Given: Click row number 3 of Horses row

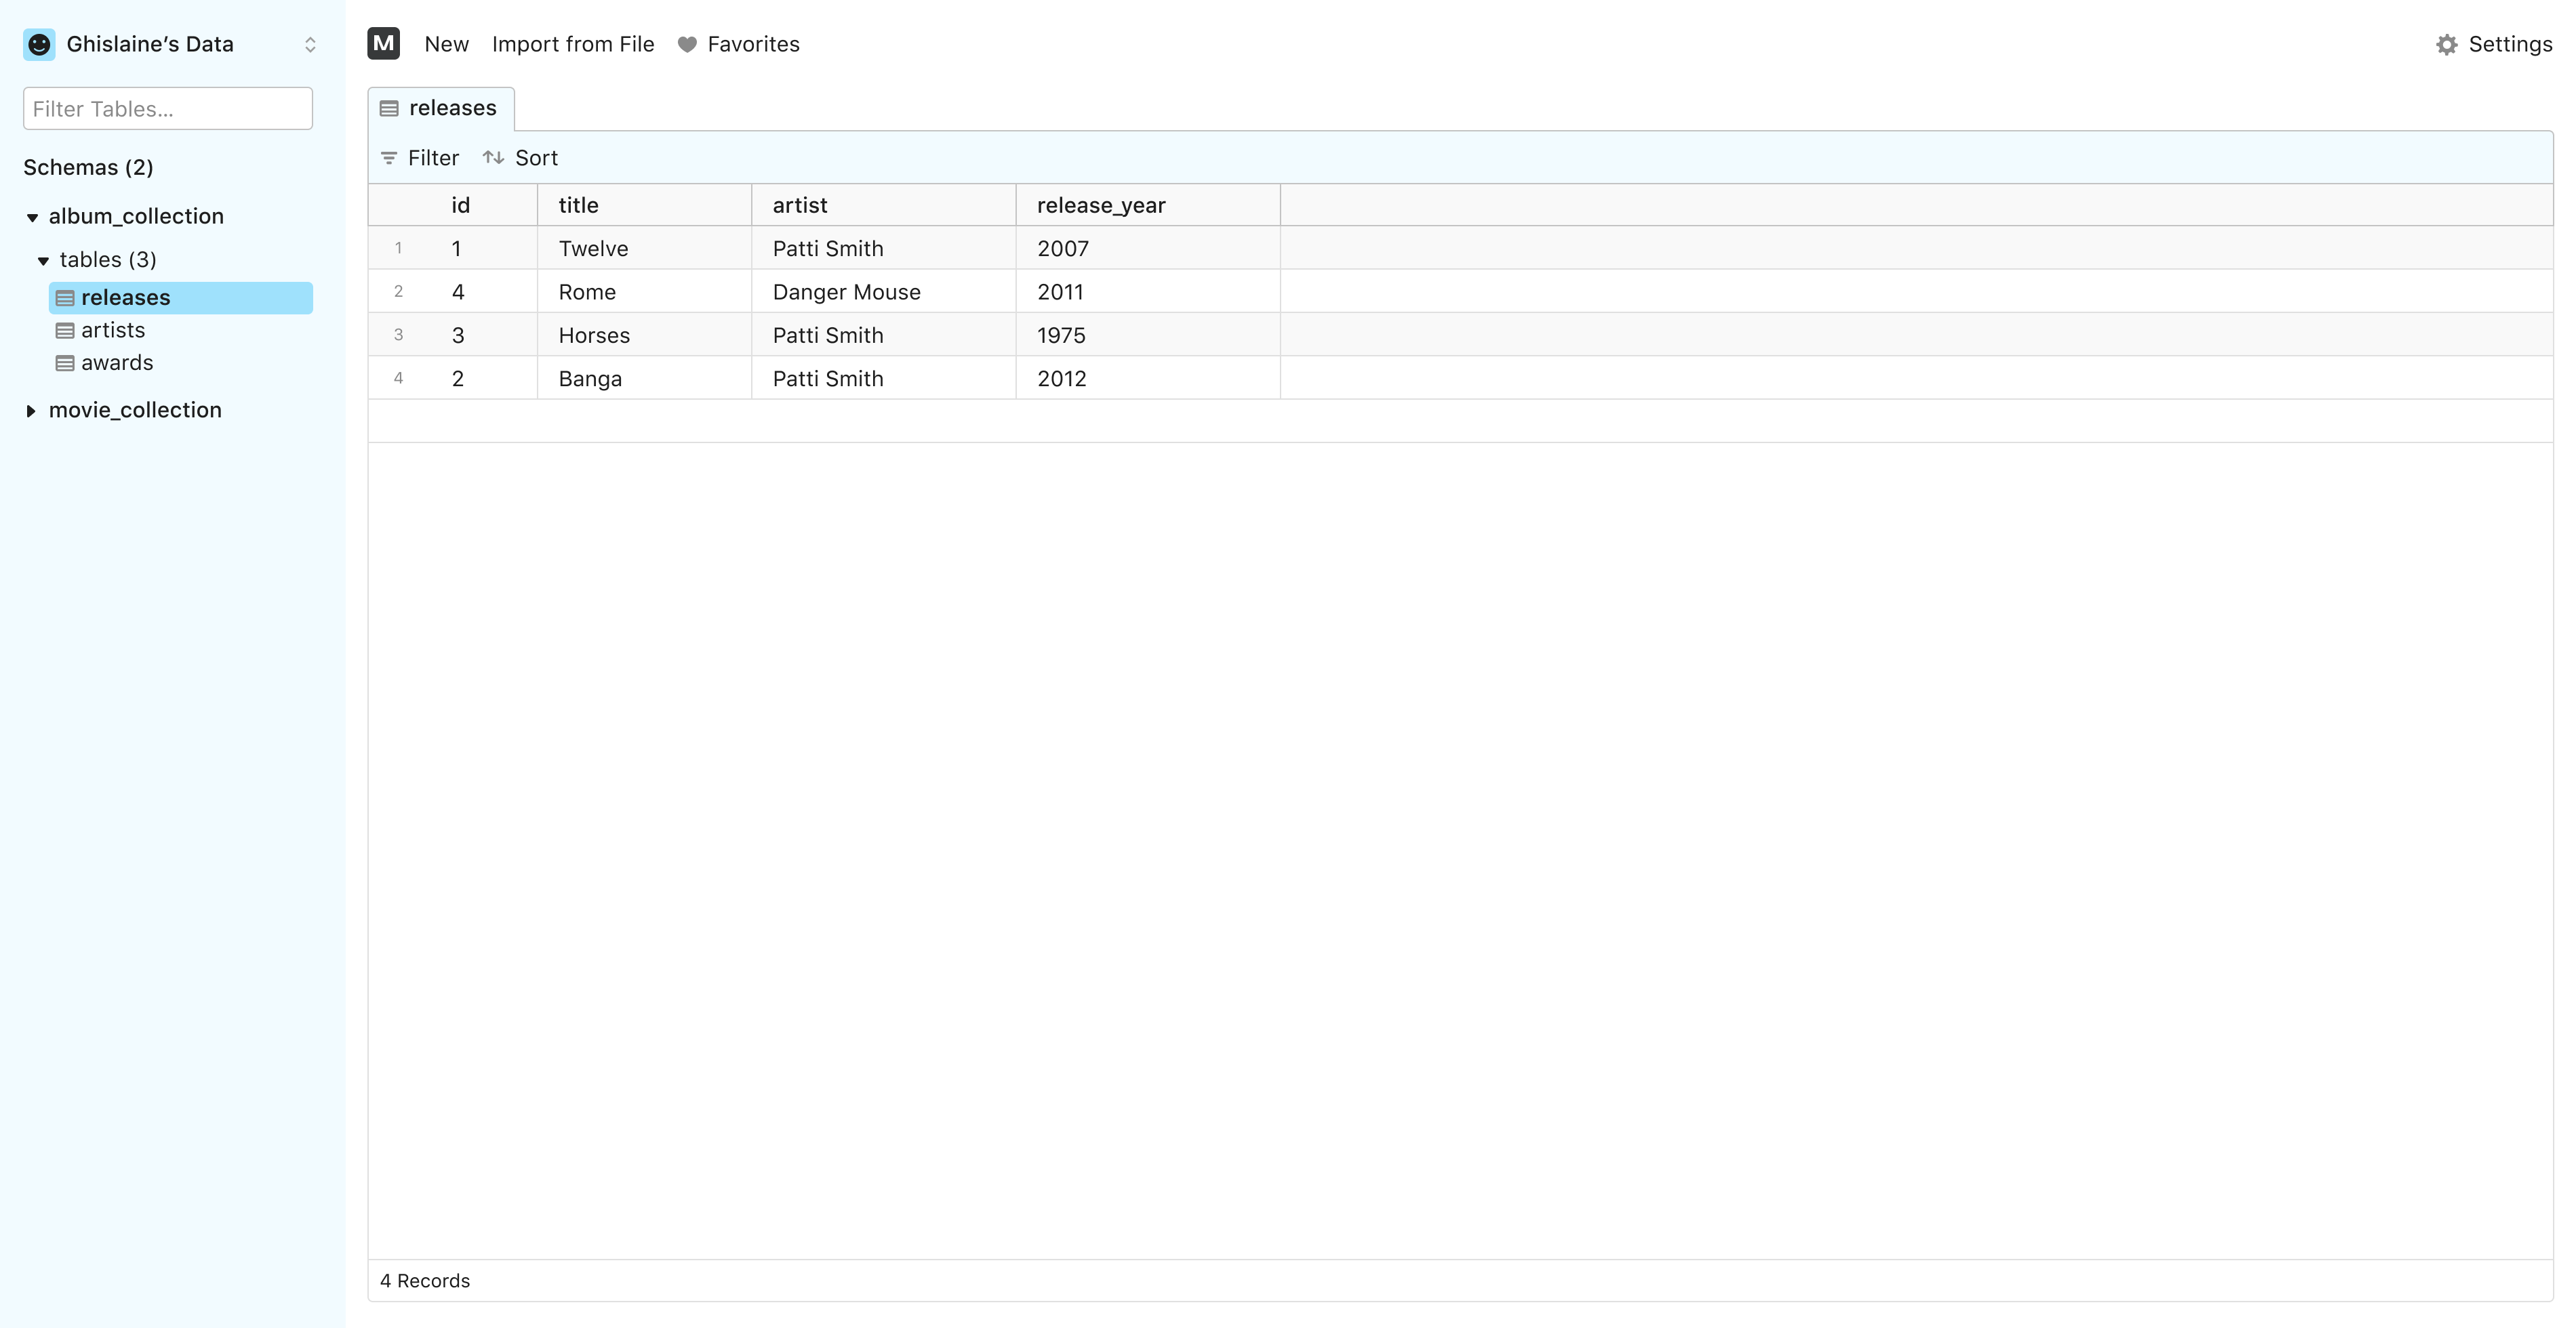Looking at the screenshot, I should point(398,335).
